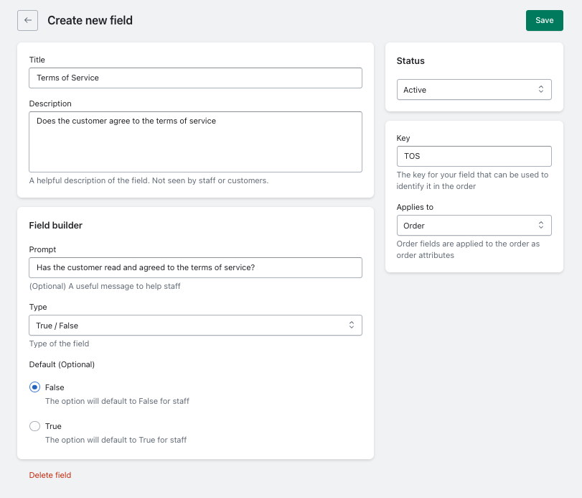Click the Prompt field in the Field builder
The width and height of the screenshot is (582, 498).
tap(194, 267)
